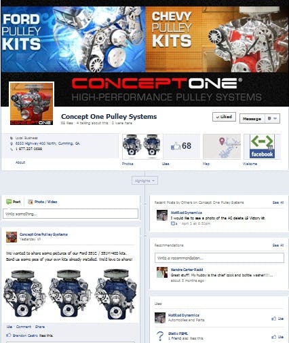Click See All for Recent Posts by Others
The image size is (289, 343).
coord(278,202)
